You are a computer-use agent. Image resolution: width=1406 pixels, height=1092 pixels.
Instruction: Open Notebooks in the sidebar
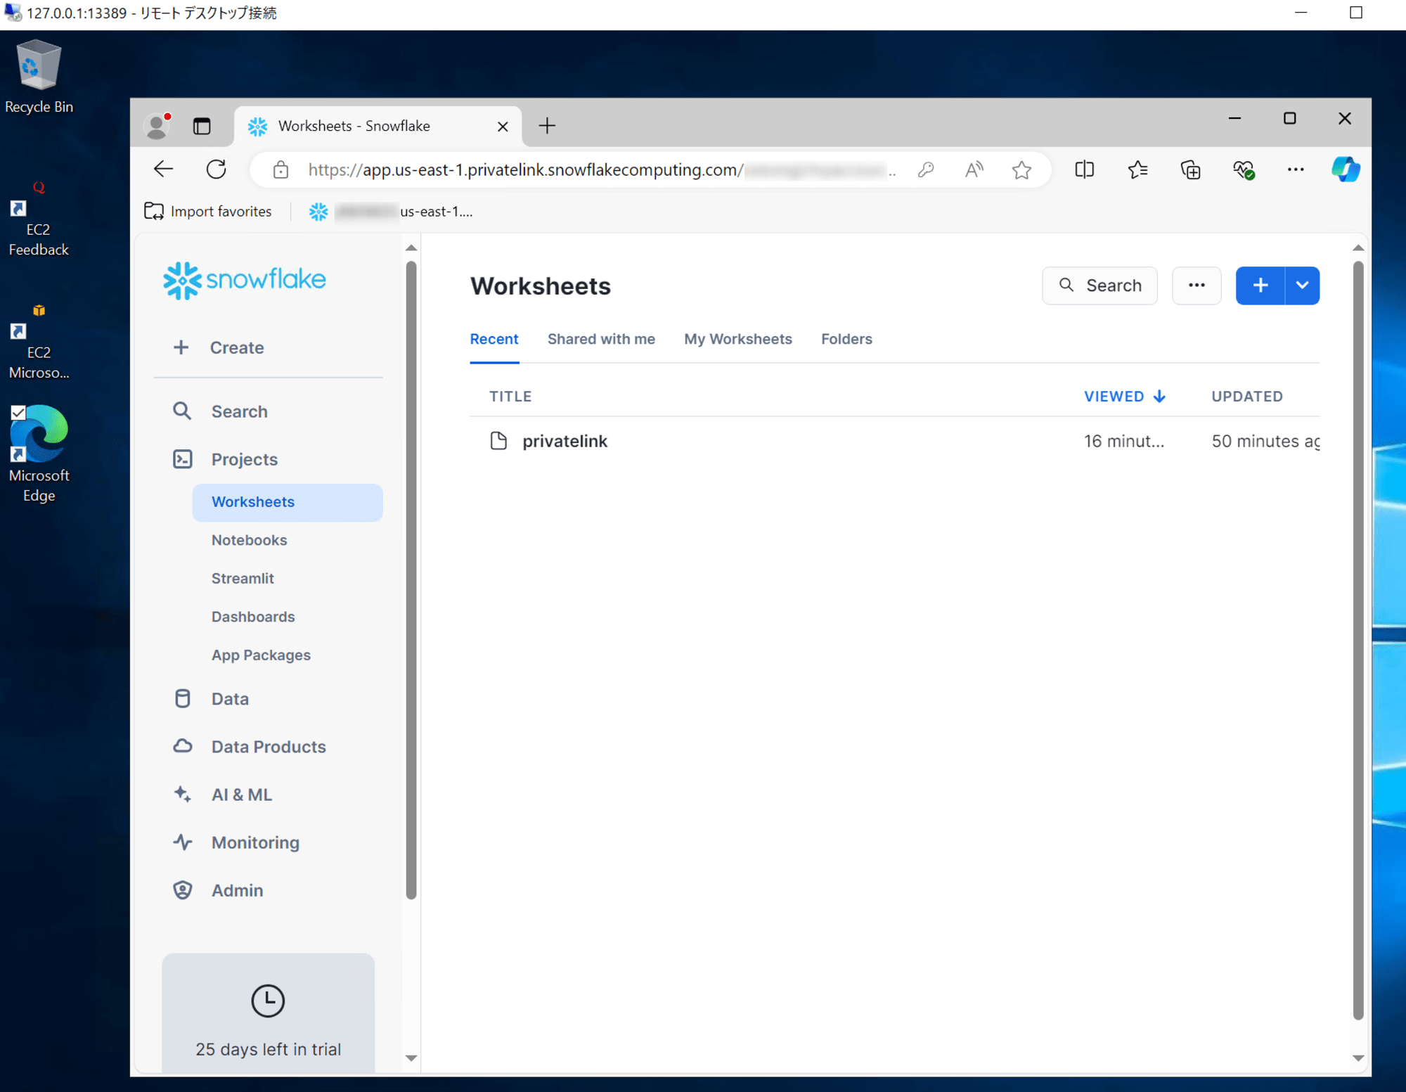pyautogui.click(x=249, y=540)
